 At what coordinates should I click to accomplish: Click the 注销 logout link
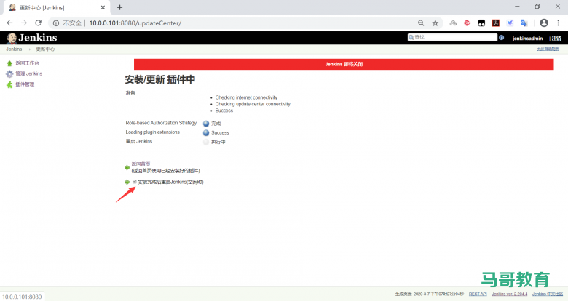[x=556, y=38]
